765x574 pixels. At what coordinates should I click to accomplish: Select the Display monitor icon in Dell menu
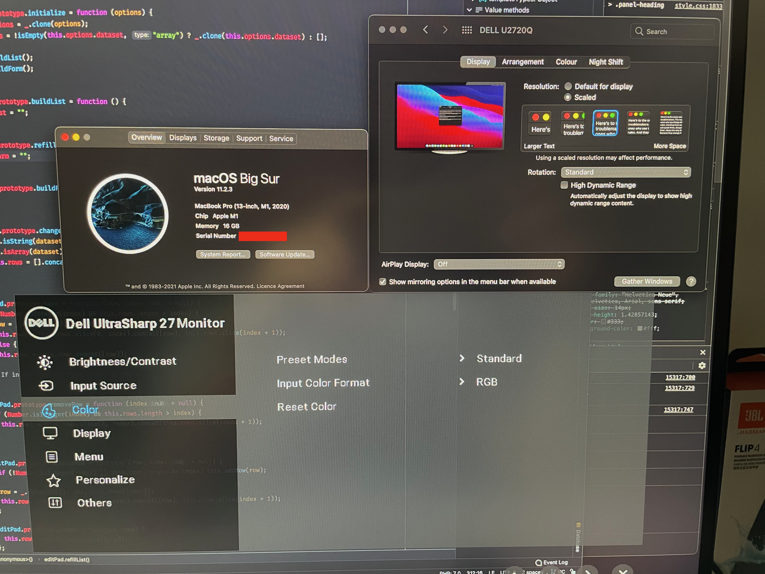pos(50,433)
